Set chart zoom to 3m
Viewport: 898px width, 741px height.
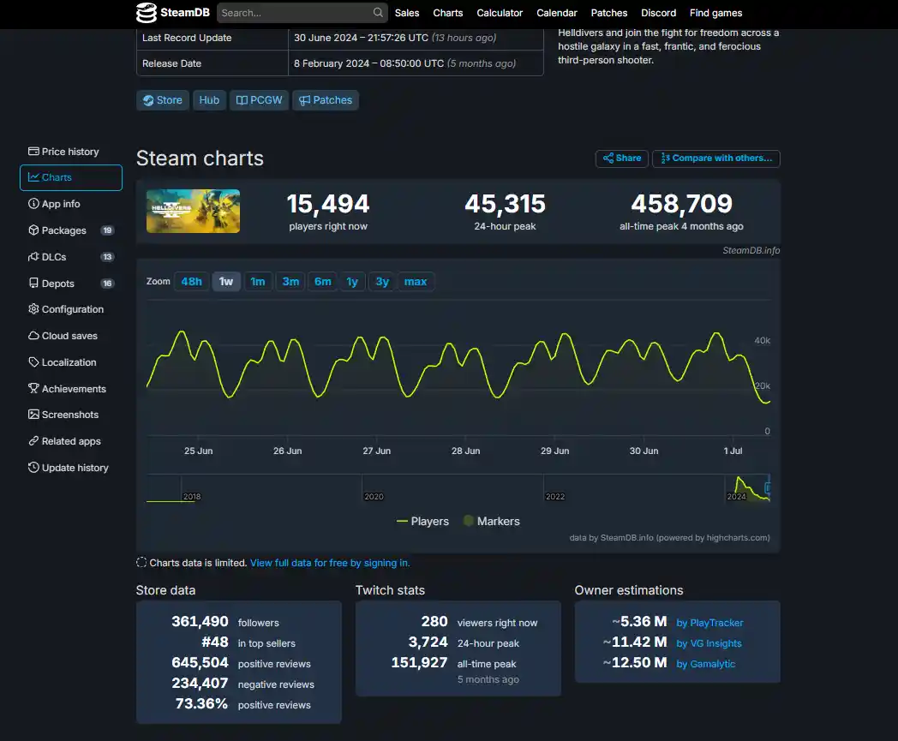click(x=290, y=282)
